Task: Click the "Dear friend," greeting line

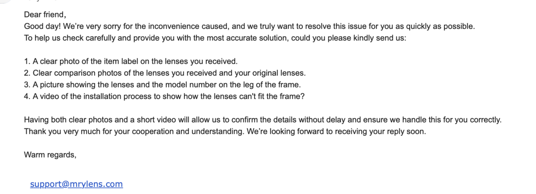Action: coord(45,15)
